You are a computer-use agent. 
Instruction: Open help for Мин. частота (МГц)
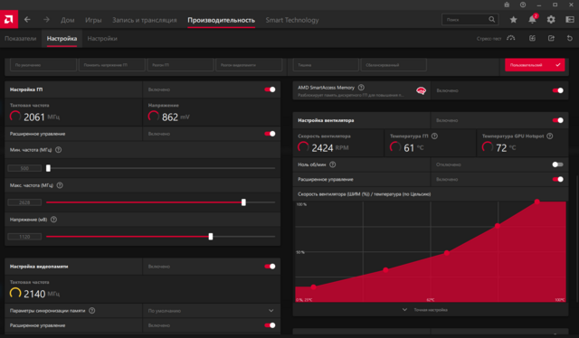tap(58, 150)
